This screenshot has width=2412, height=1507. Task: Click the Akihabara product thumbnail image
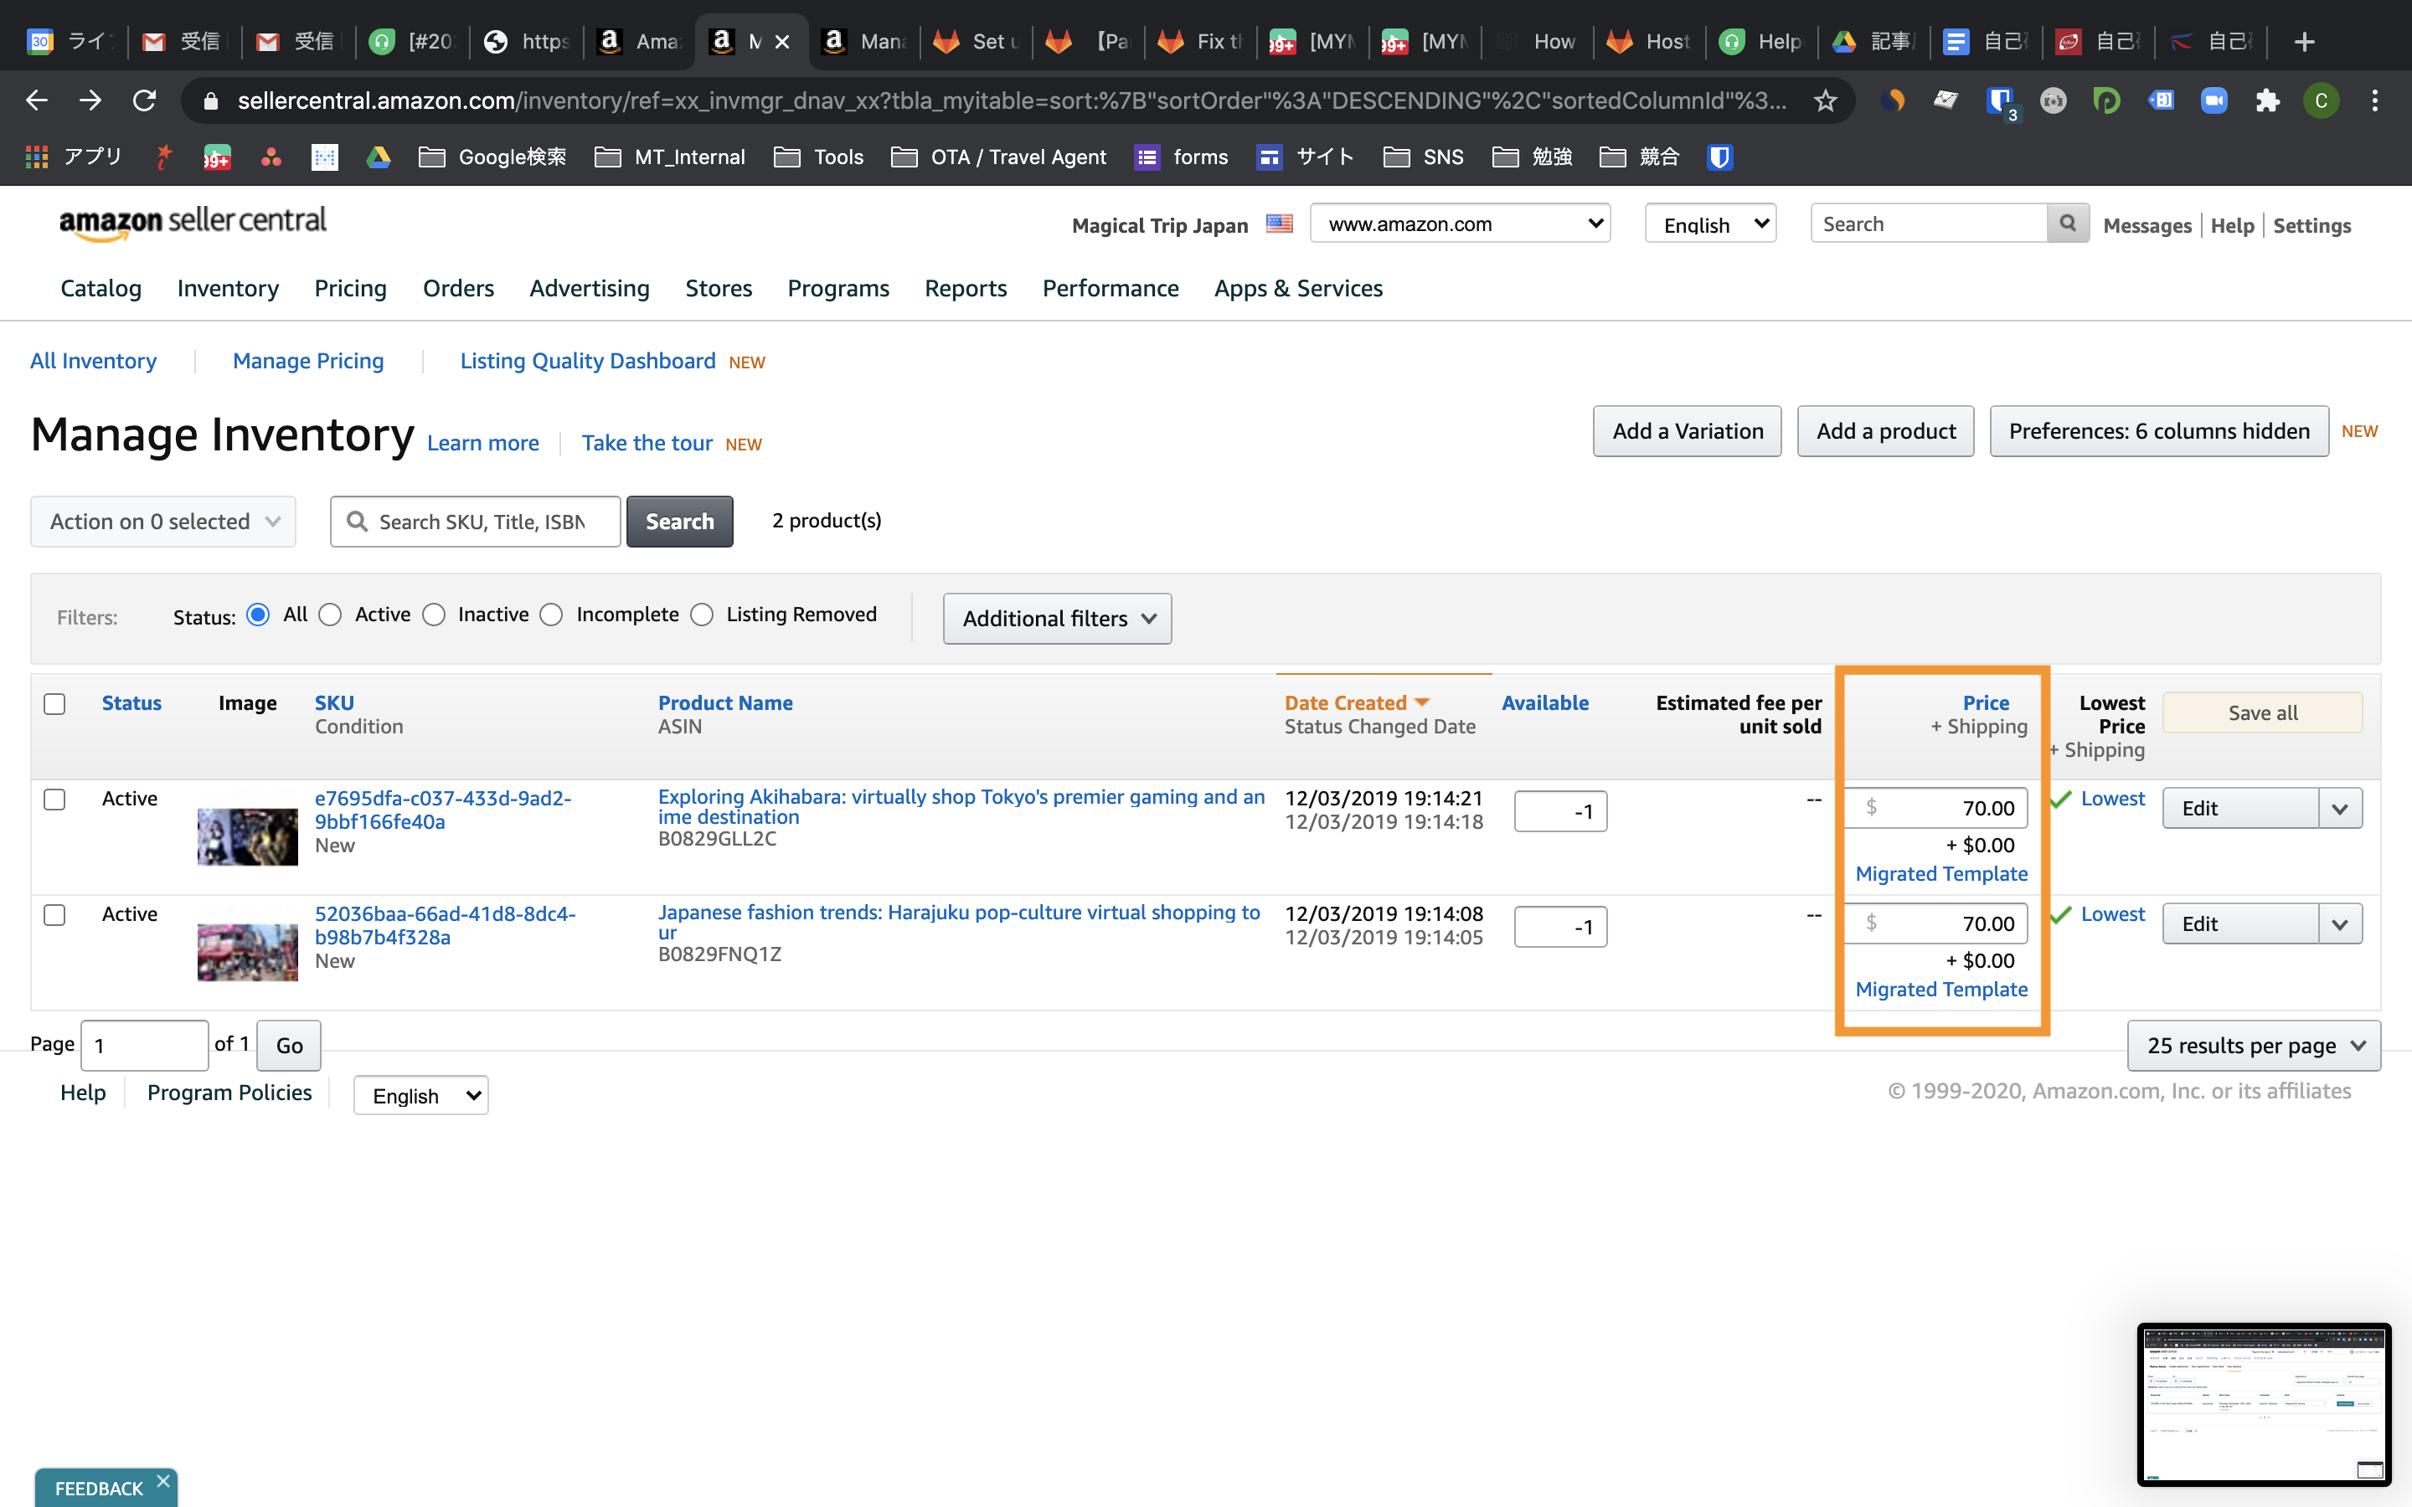[247, 836]
